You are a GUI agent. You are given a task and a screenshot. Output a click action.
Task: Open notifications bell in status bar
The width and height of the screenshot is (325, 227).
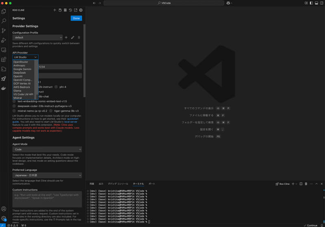[x=322, y=225]
